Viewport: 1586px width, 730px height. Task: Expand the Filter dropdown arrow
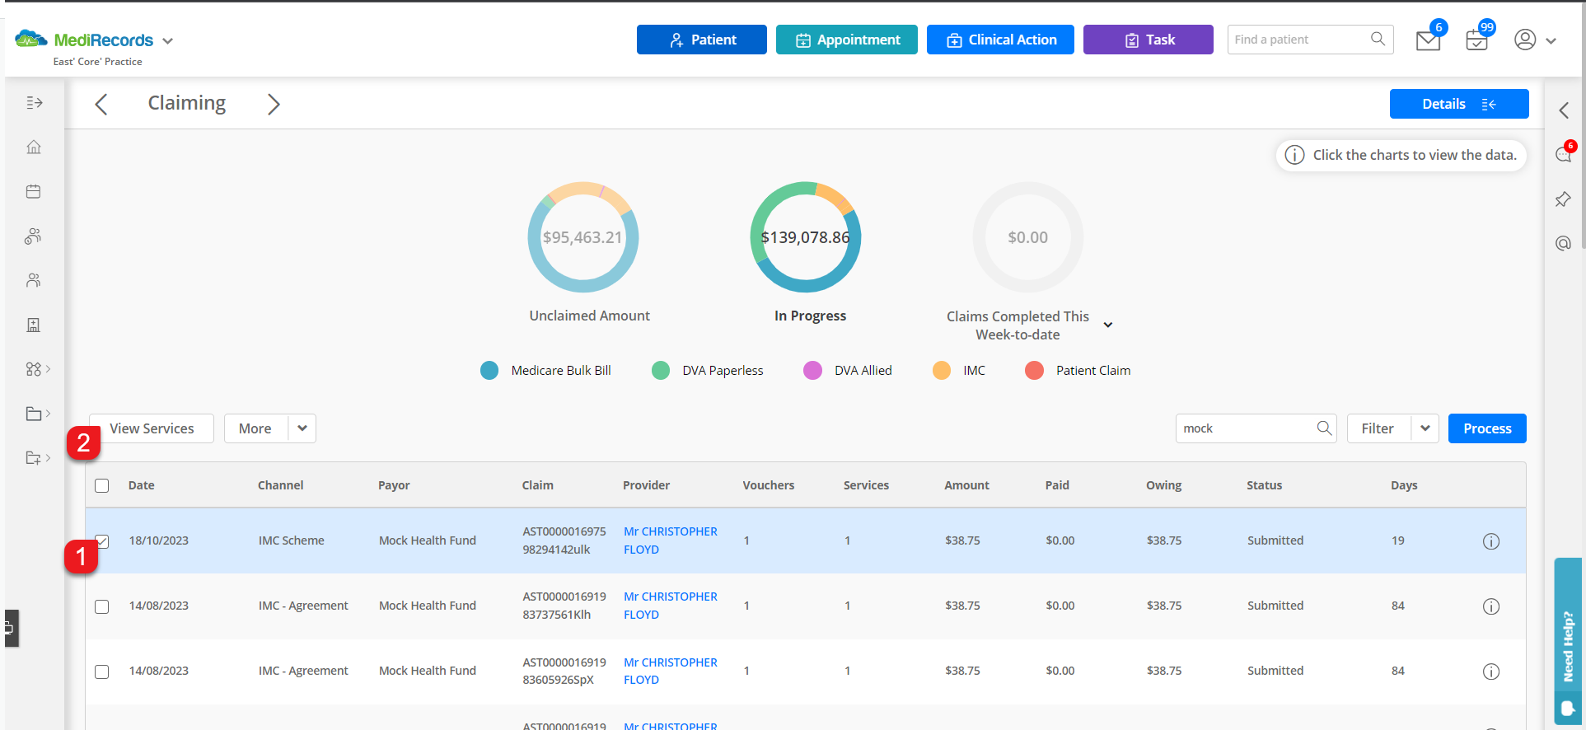[1425, 428]
